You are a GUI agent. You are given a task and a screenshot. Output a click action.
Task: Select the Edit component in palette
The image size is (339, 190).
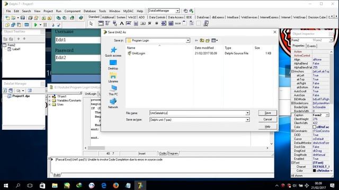click(129, 23)
